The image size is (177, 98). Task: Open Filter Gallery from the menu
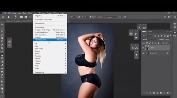click(x=50, y=27)
